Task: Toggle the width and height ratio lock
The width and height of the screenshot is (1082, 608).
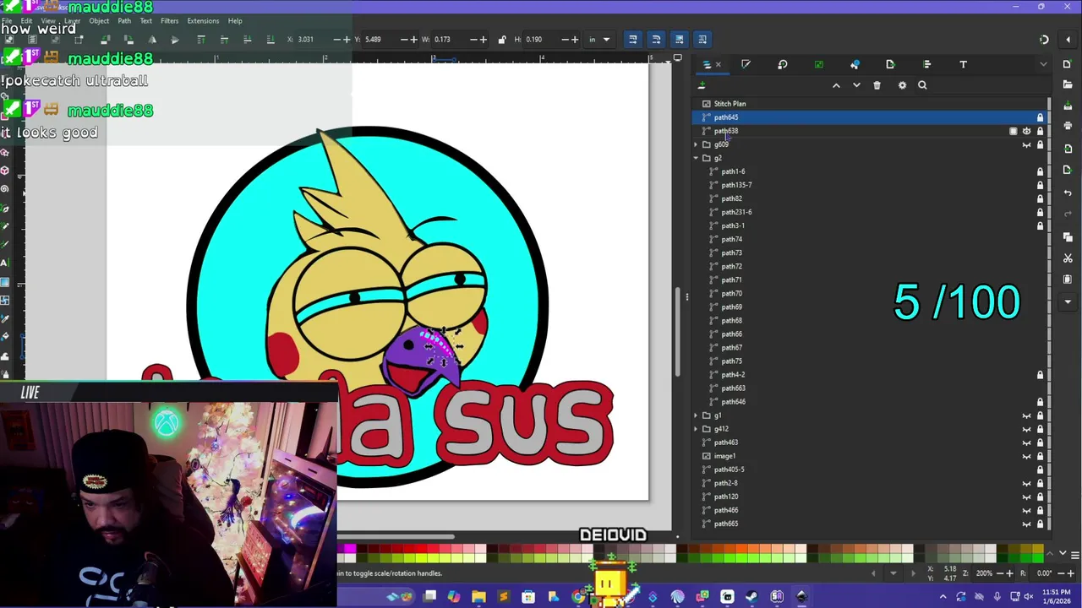Action: point(502,39)
